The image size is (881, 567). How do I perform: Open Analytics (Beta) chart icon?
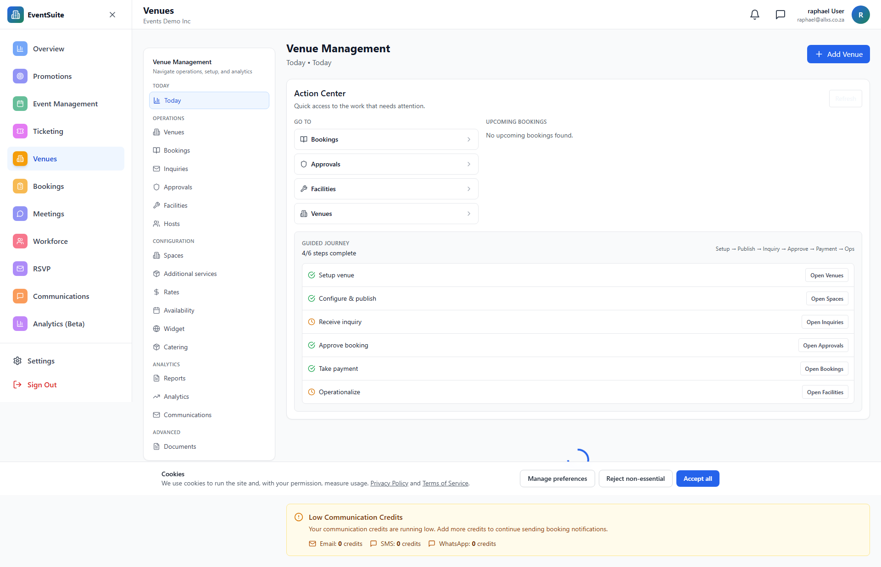[x=20, y=324]
